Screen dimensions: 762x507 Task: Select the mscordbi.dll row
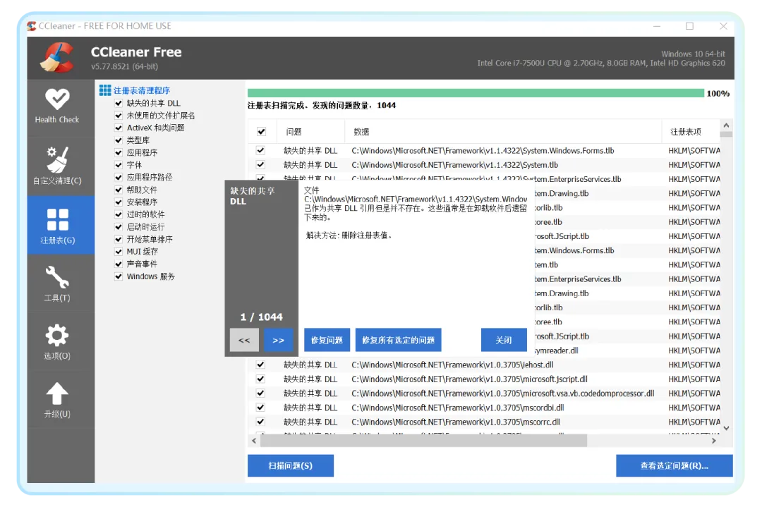point(484,408)
